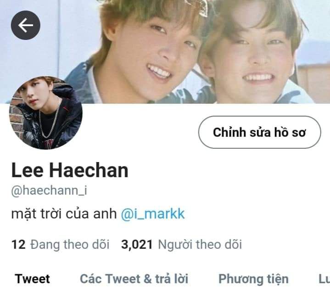Click the 3,021 followers count number
Screen dimensions: 330x297
click(137, 245)
